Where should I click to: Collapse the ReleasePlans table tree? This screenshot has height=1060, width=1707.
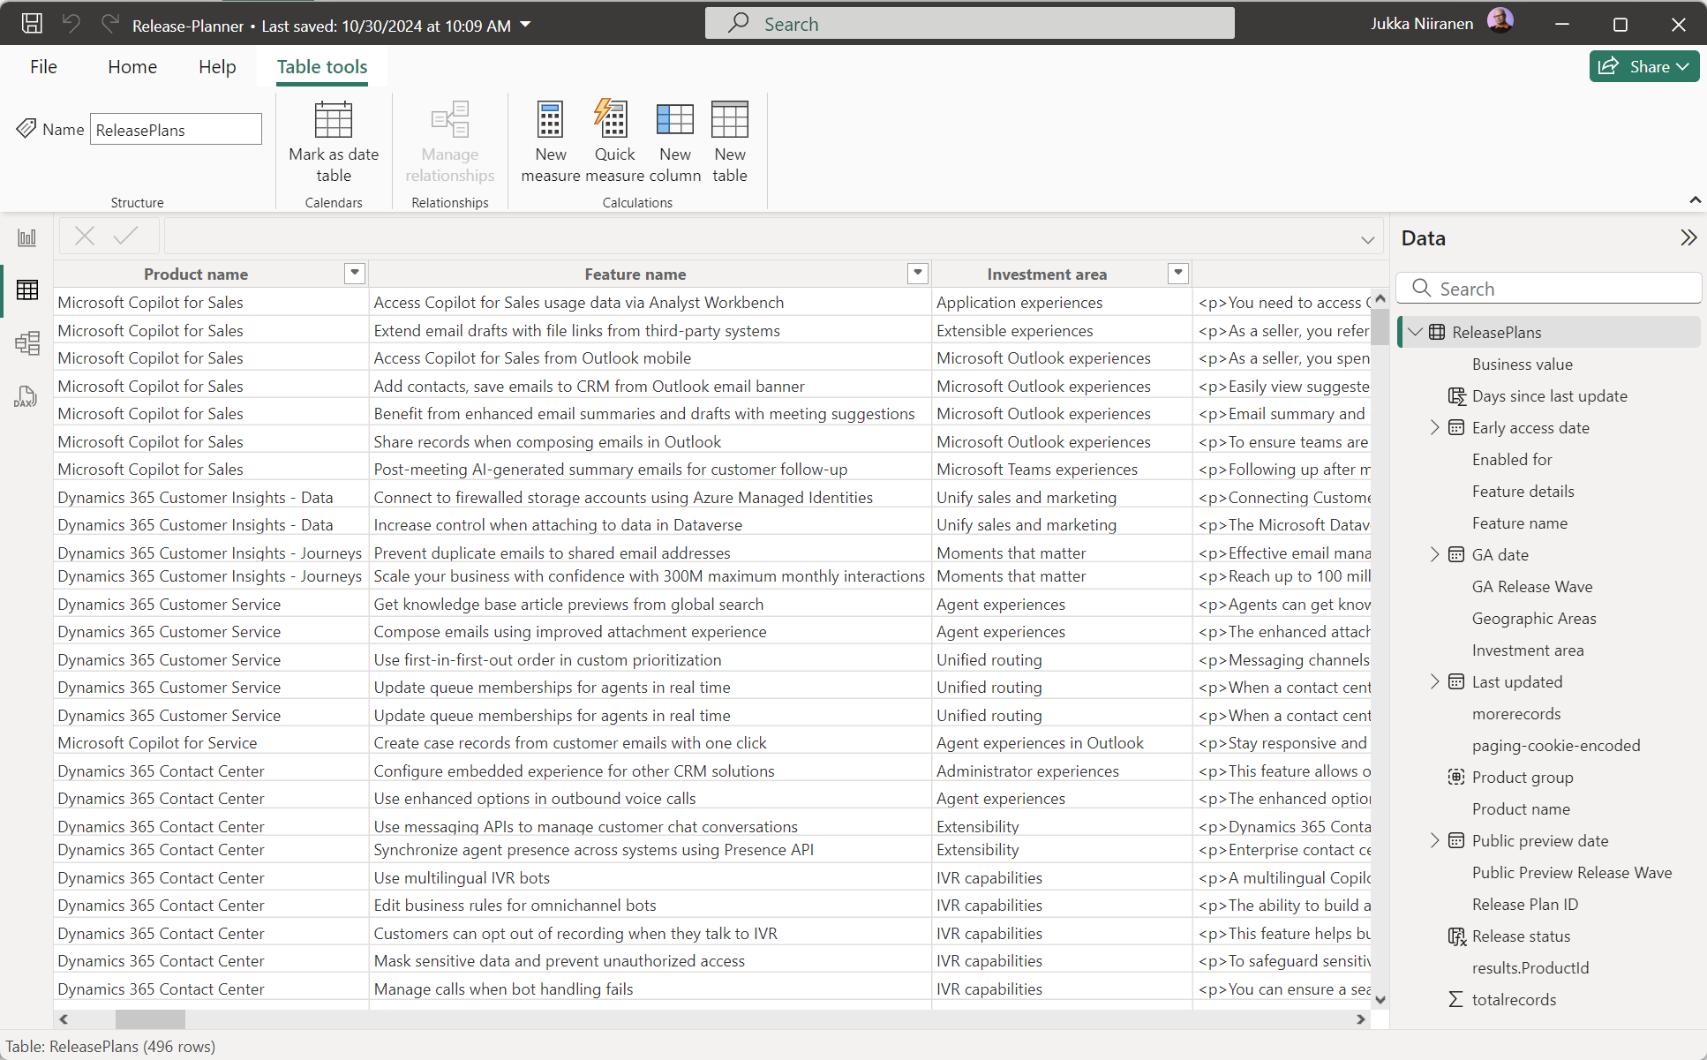pos(1416,332)
